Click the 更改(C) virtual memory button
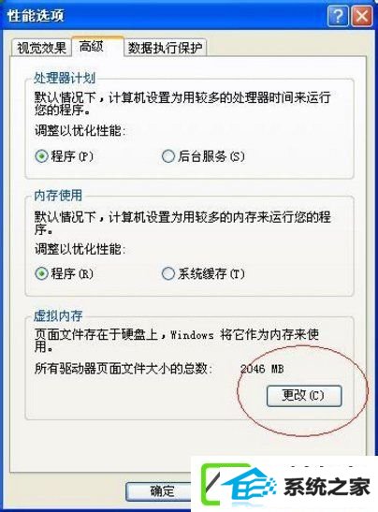The height and width of the screenshot is (512, 378). 304,396
